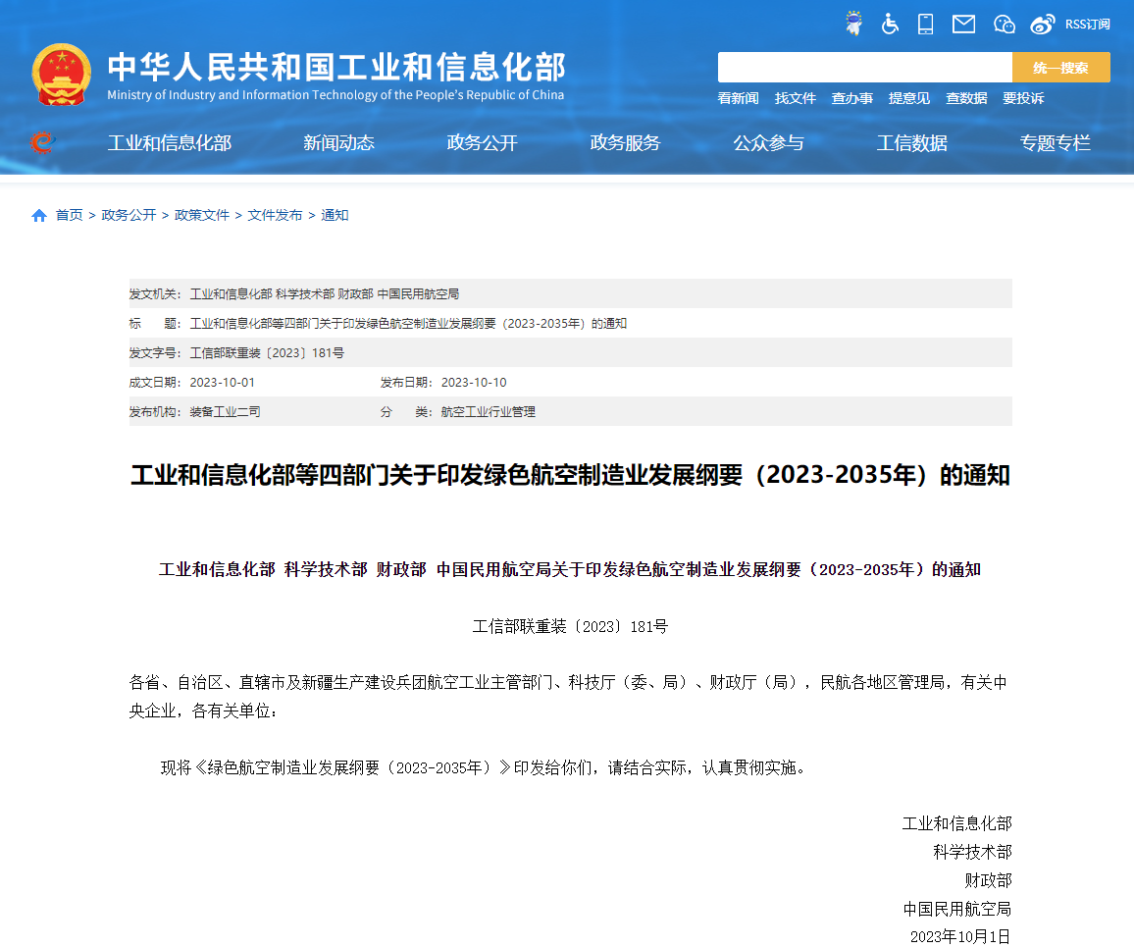The height and width of the screenshot is (948, 1134).
Task: Open the 公众参与 navigation menu
Action: click(768, 143)
